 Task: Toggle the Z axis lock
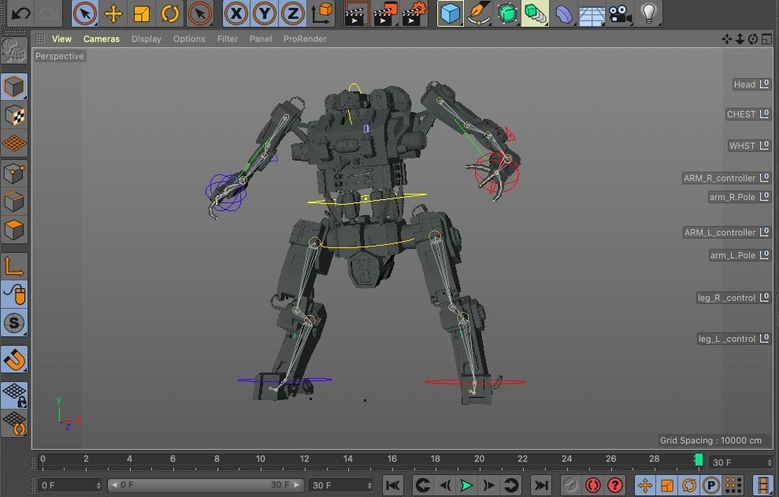[293, 13]
